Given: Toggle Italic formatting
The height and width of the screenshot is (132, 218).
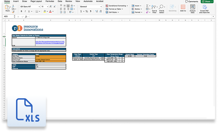Looking at the screenshot, I should (25, 11).
